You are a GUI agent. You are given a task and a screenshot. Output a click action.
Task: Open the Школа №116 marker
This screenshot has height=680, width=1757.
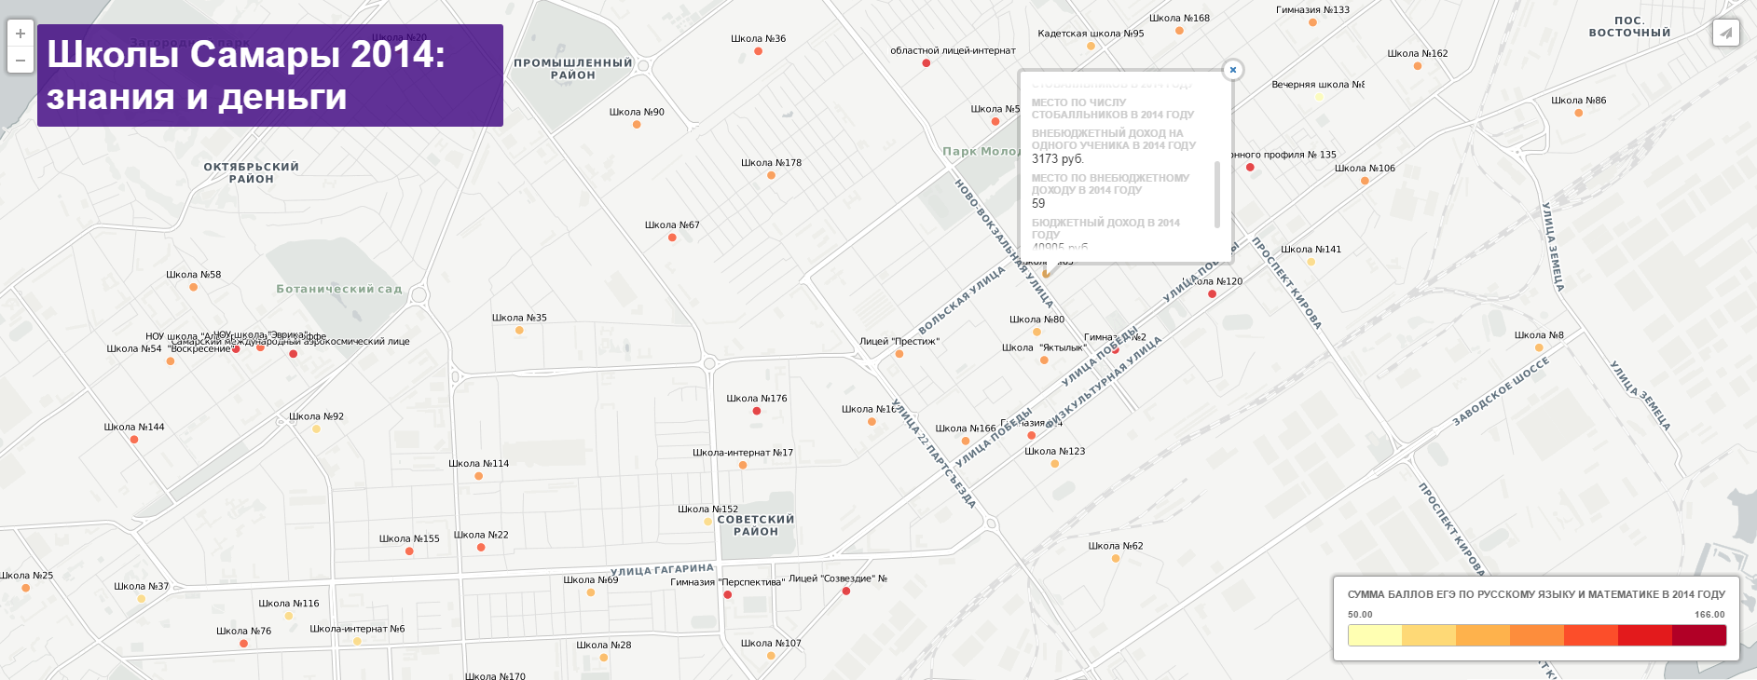click(x=289, y=616)
